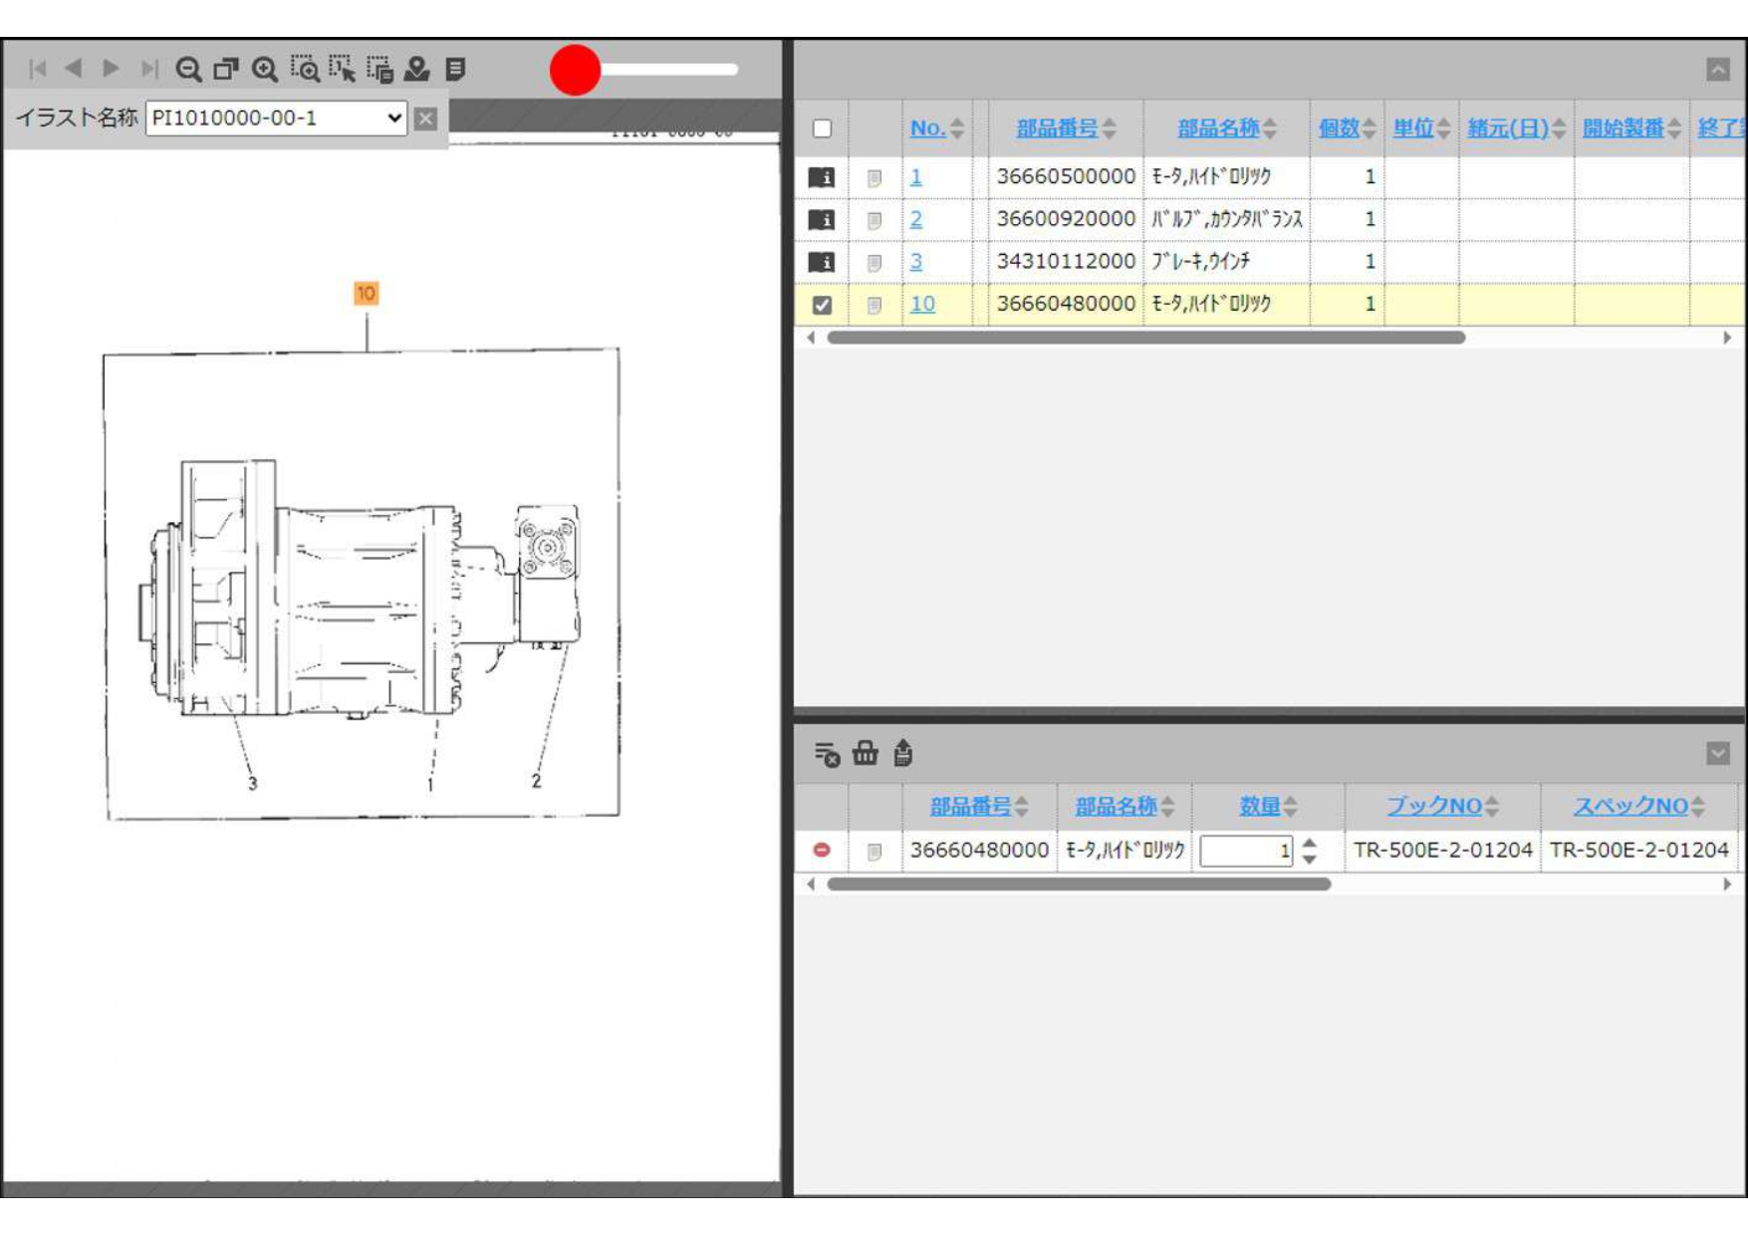Click the ブックNO column header in cart

pos(1433,806)
